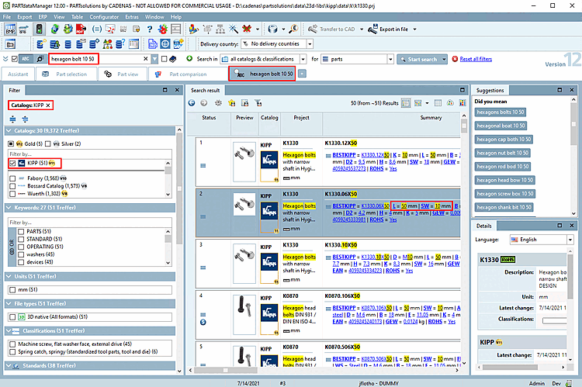Click suggestion 'hexagons bolts 10 50'
582x387 pixels.
[501, 112]
